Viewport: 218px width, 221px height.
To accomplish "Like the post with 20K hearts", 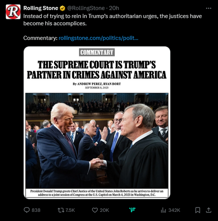I will [x=95, y=210].
